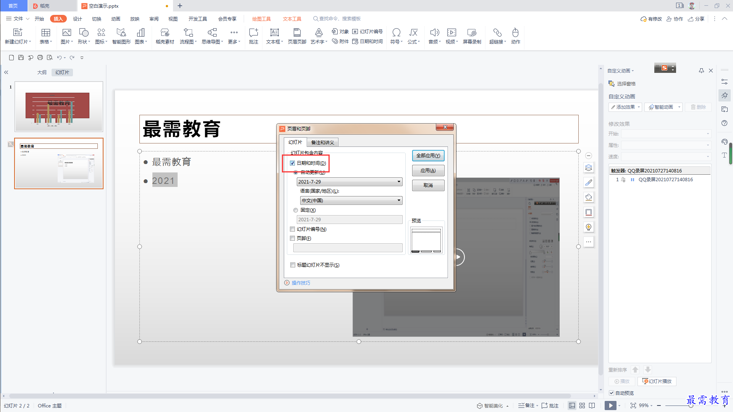Click the footer text input field
Image resolution: width=733 pixels, height=412 pixels.
(348, 248)
